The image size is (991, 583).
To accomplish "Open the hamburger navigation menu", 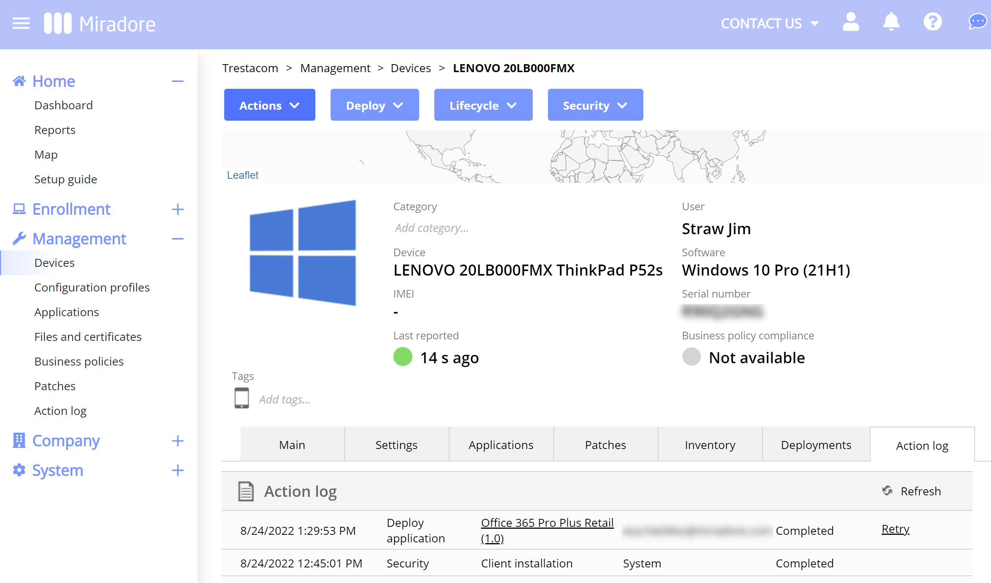I will point(21,24).
